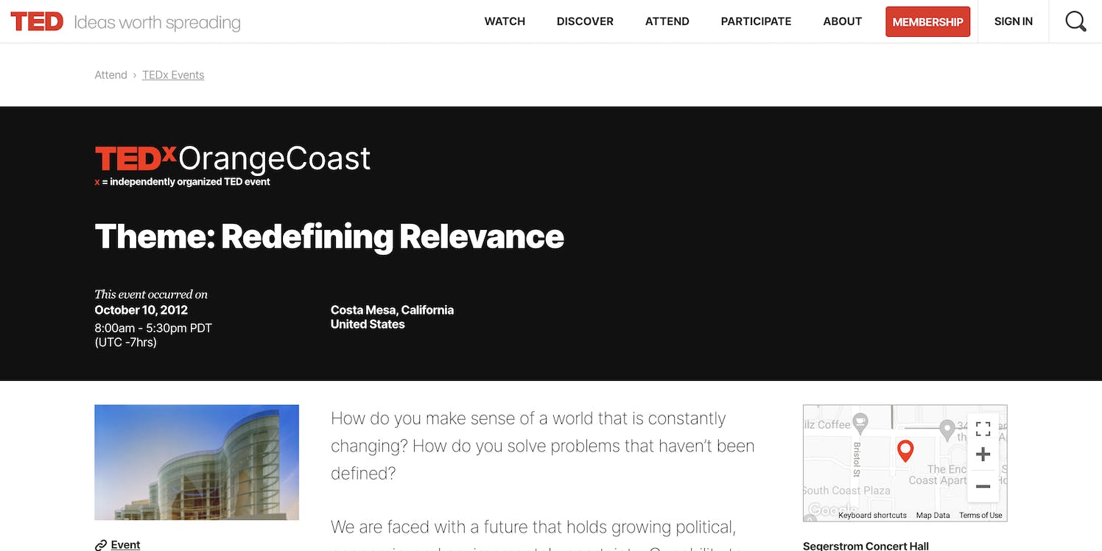The image size is (1102, 551).
Task: Click SIGN IN
Action: click(1013, 21)
